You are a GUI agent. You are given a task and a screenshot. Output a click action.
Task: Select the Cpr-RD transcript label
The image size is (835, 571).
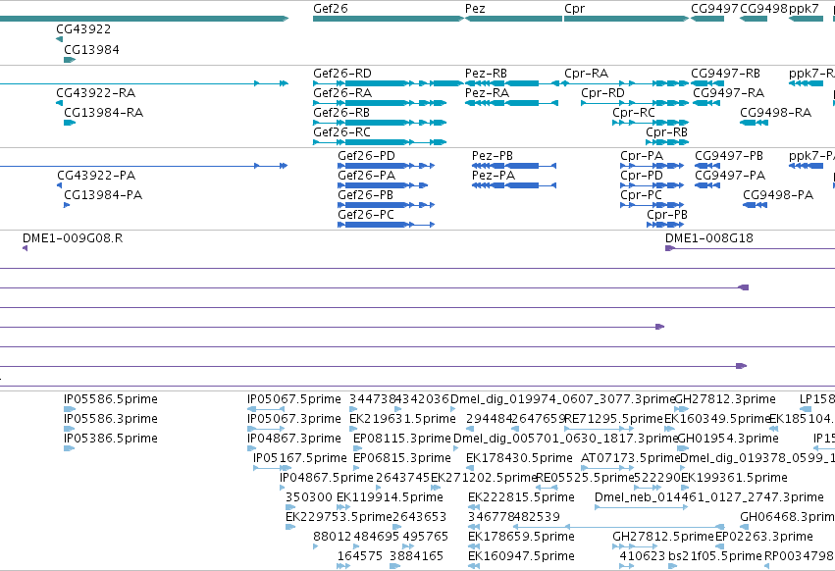[602, 93]
